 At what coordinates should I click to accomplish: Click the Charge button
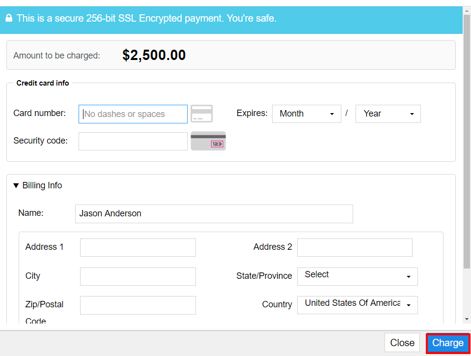447,343
